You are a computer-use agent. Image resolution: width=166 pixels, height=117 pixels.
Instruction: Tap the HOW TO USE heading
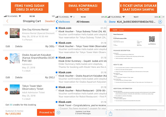click(x=118, y=64)
